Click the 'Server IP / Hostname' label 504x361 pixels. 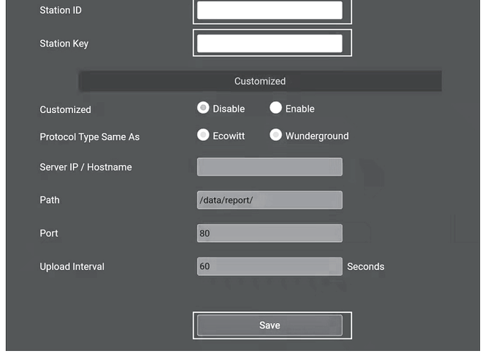click(85, 167)
